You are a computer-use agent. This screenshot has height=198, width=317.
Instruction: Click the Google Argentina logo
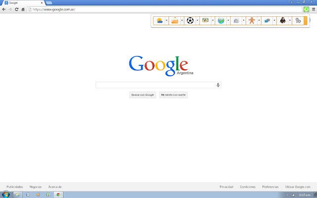(x=161, y=66)
